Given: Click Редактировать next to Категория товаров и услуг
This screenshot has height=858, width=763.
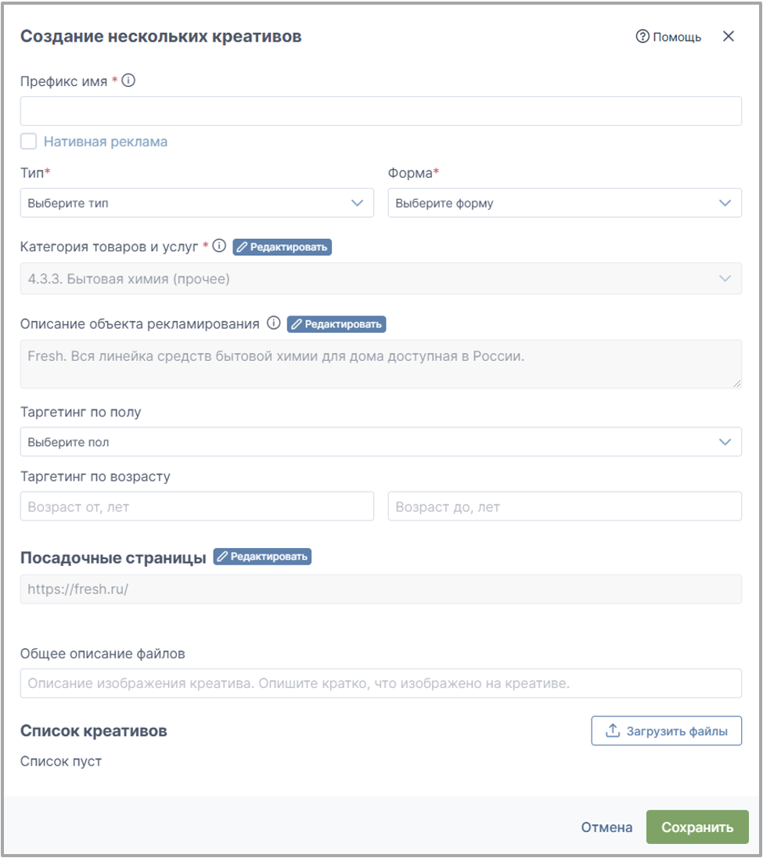Looking at the screenshot, I should point(283,247).
